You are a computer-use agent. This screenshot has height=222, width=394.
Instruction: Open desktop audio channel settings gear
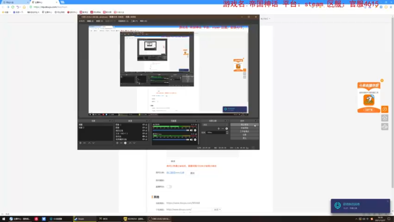point(195,130)
